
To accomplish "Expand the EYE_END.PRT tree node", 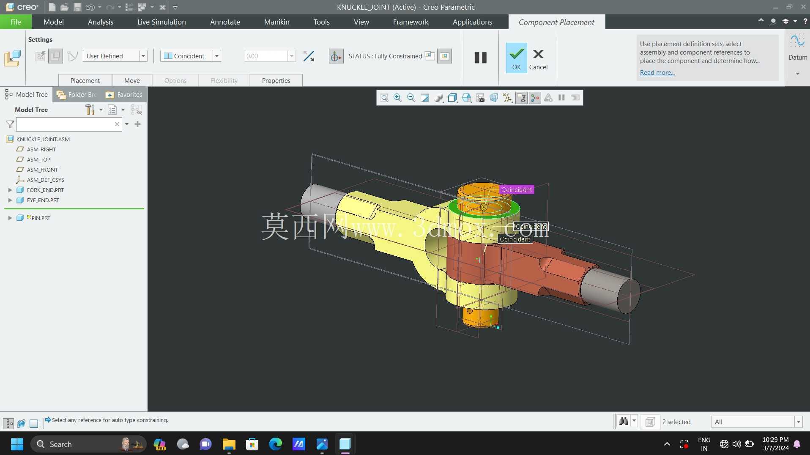I will (10, 200).
